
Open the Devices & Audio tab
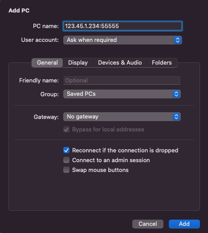pos(120,63)
